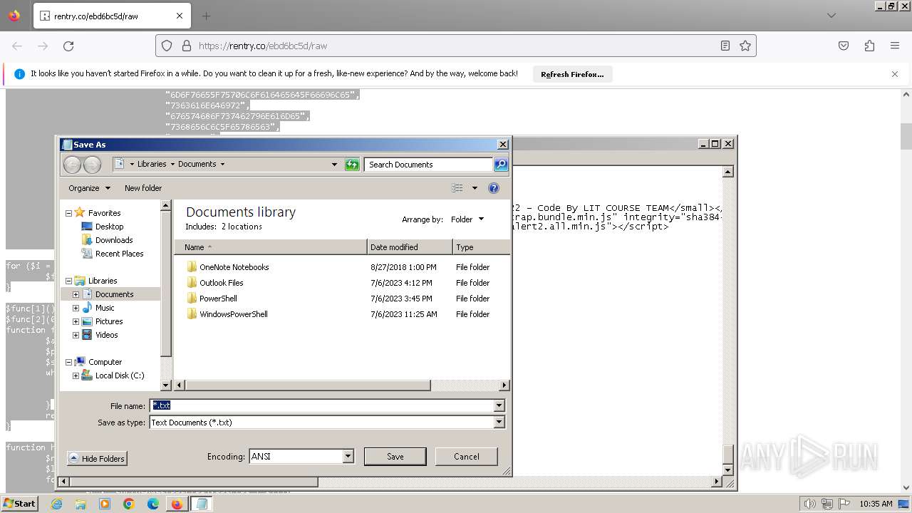Dismiss the Firefox notification bar
The width and height of the screenshot is (912, 513).
(x=895, y=74)
